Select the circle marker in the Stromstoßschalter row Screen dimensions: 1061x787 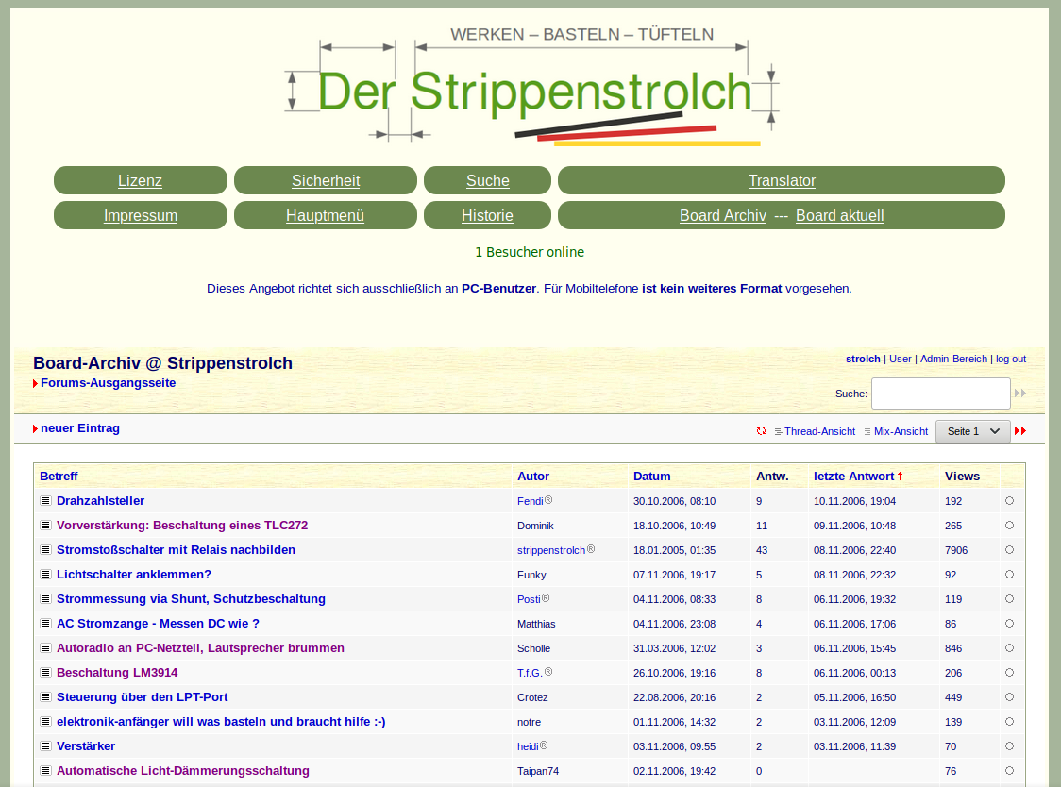tap(1009, 550)
